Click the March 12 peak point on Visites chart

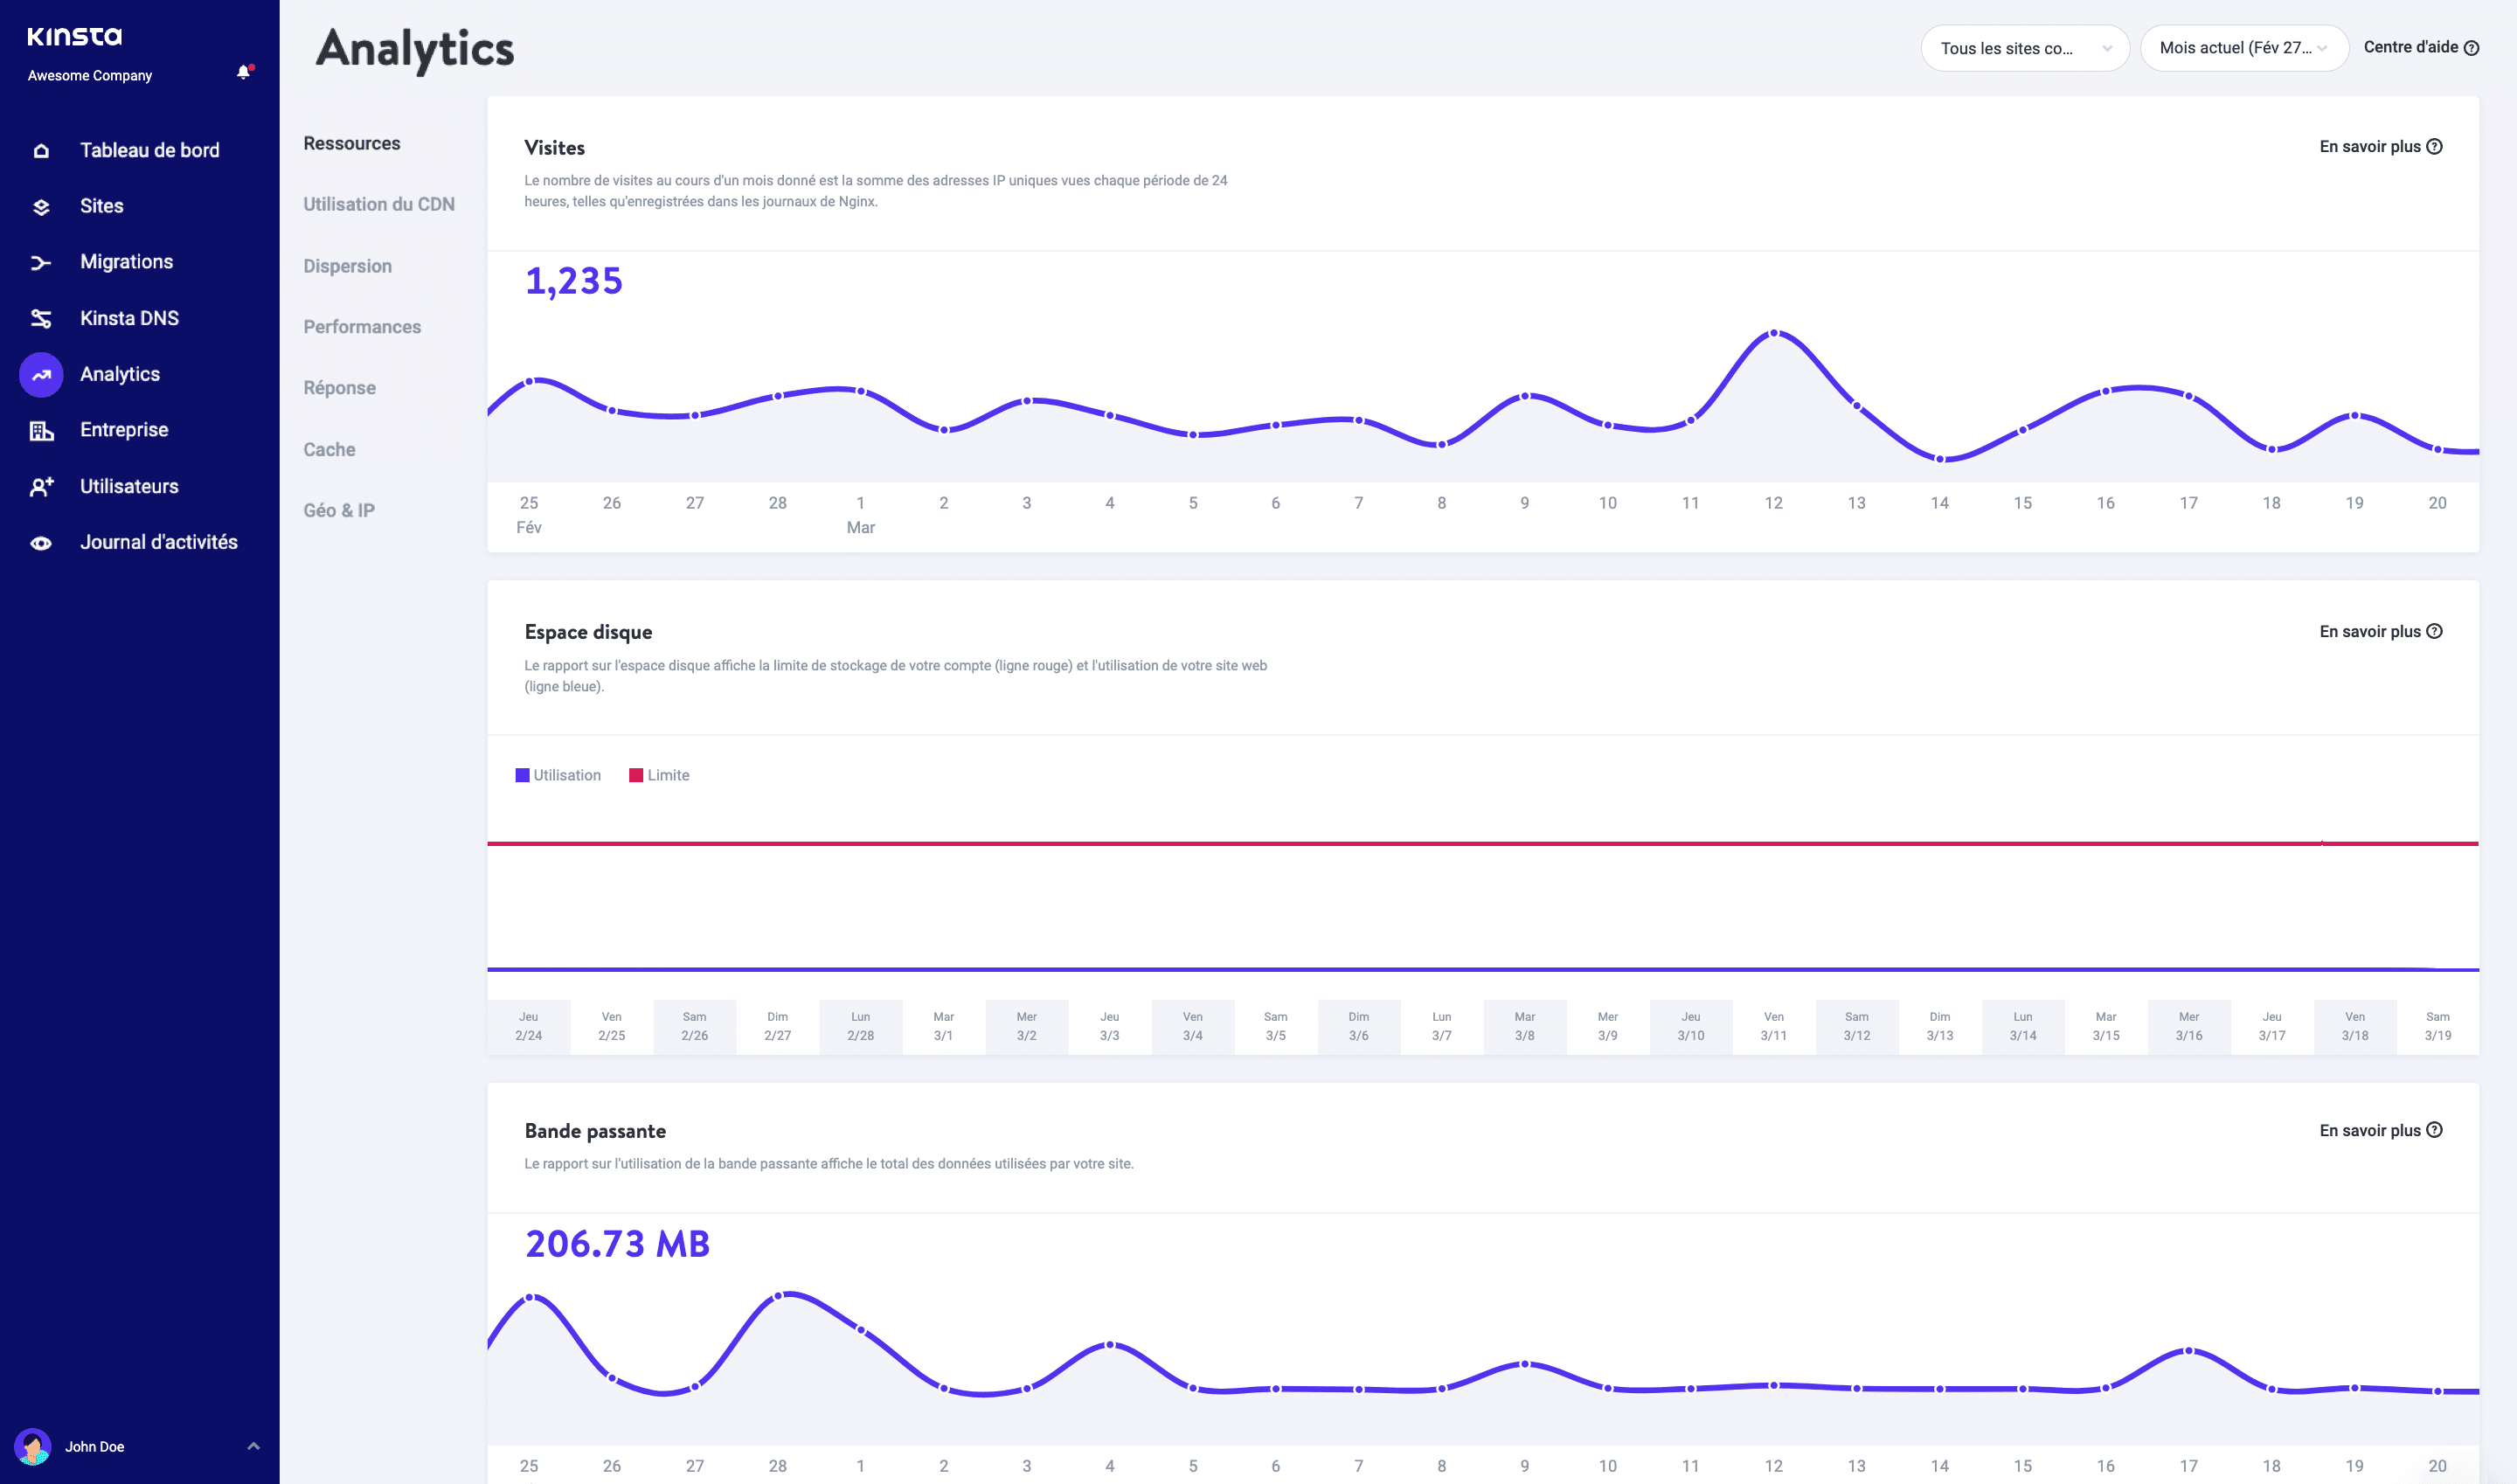[x=1773, y=333]
